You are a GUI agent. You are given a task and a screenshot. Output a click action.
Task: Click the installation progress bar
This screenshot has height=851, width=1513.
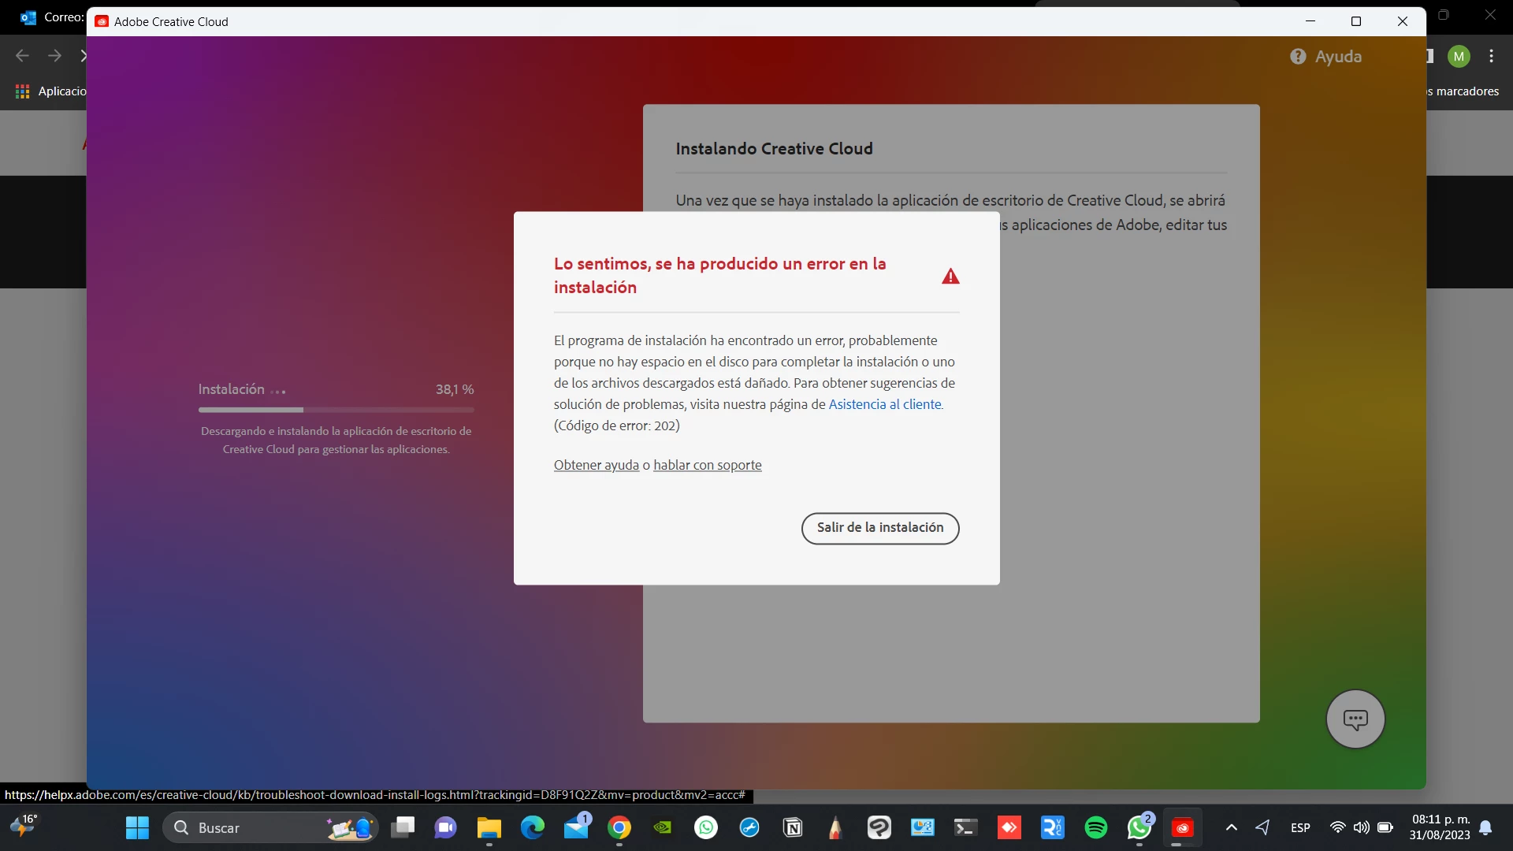(336, 410)
